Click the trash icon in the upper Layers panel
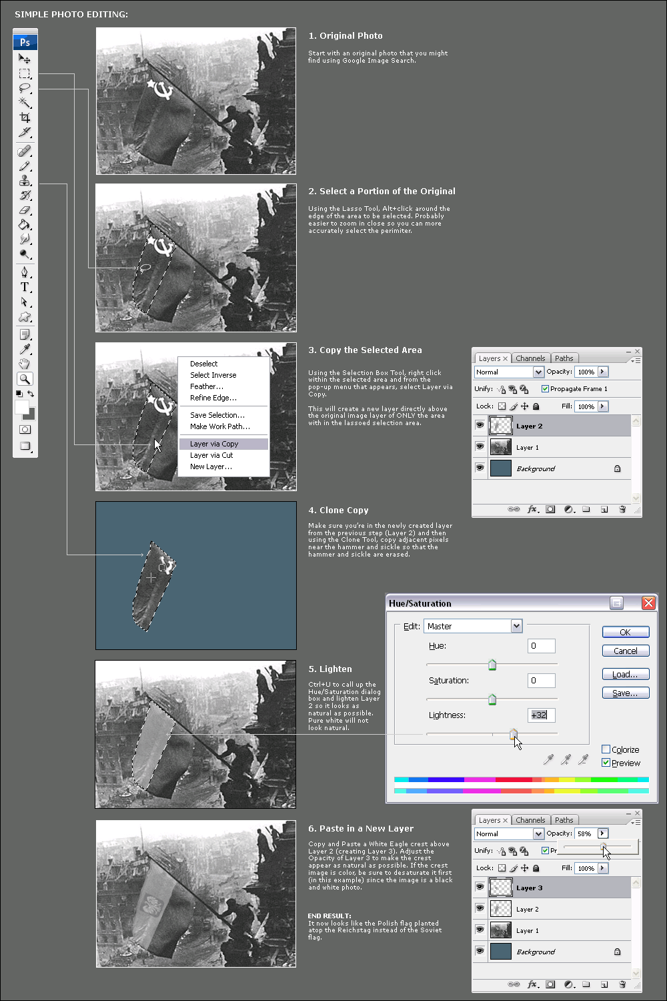The width and height of the screenshot is (667, 1001). (x=622, y=509)
